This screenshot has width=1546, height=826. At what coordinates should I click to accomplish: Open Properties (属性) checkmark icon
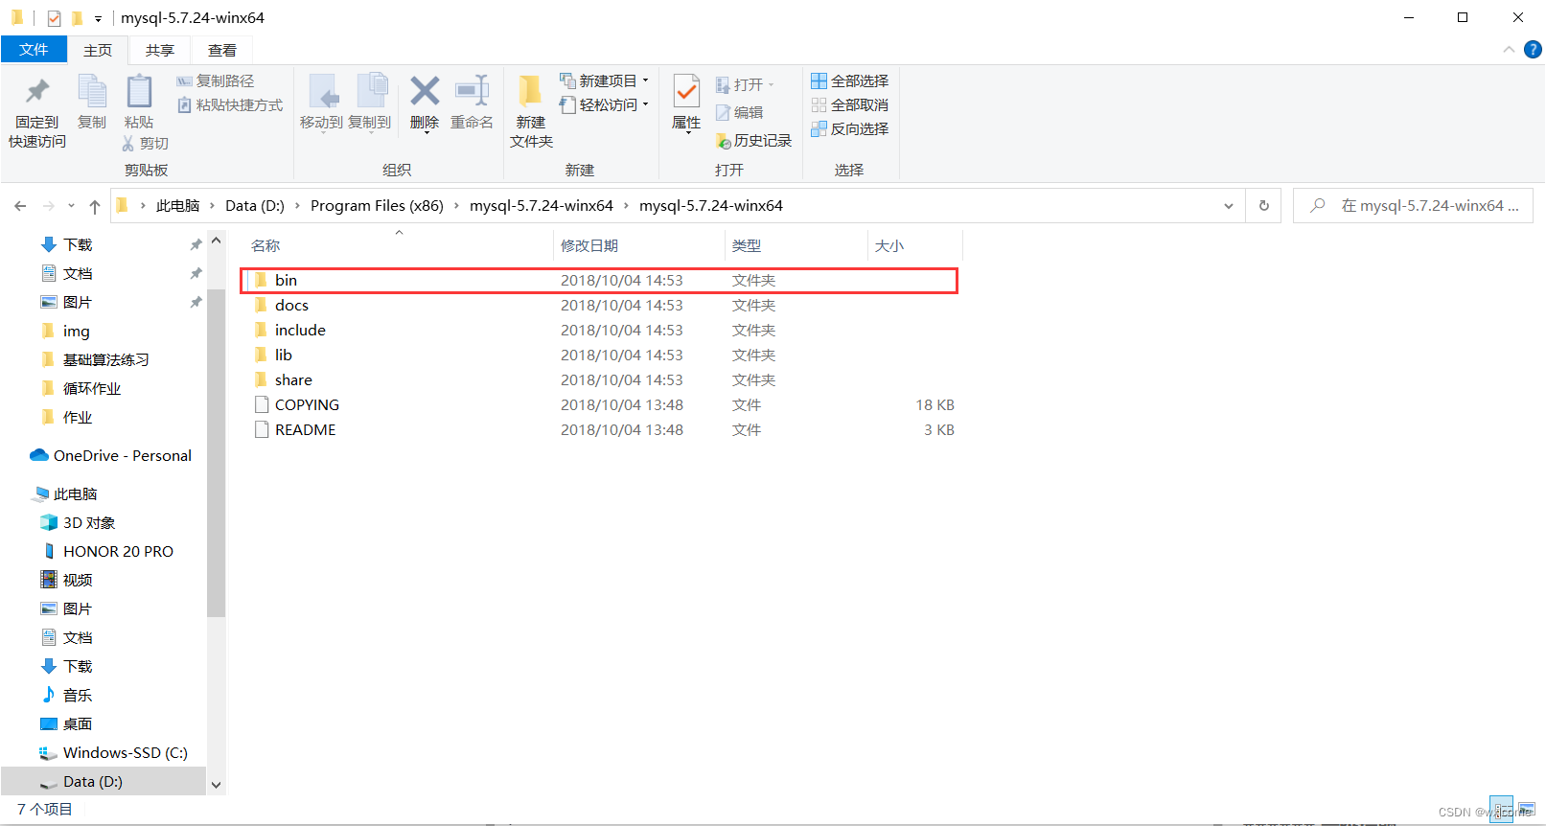tap(686, 92)
